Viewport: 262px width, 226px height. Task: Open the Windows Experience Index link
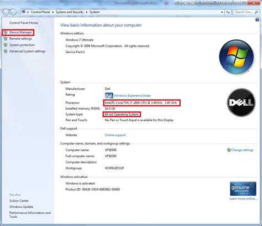pos(132,95)
